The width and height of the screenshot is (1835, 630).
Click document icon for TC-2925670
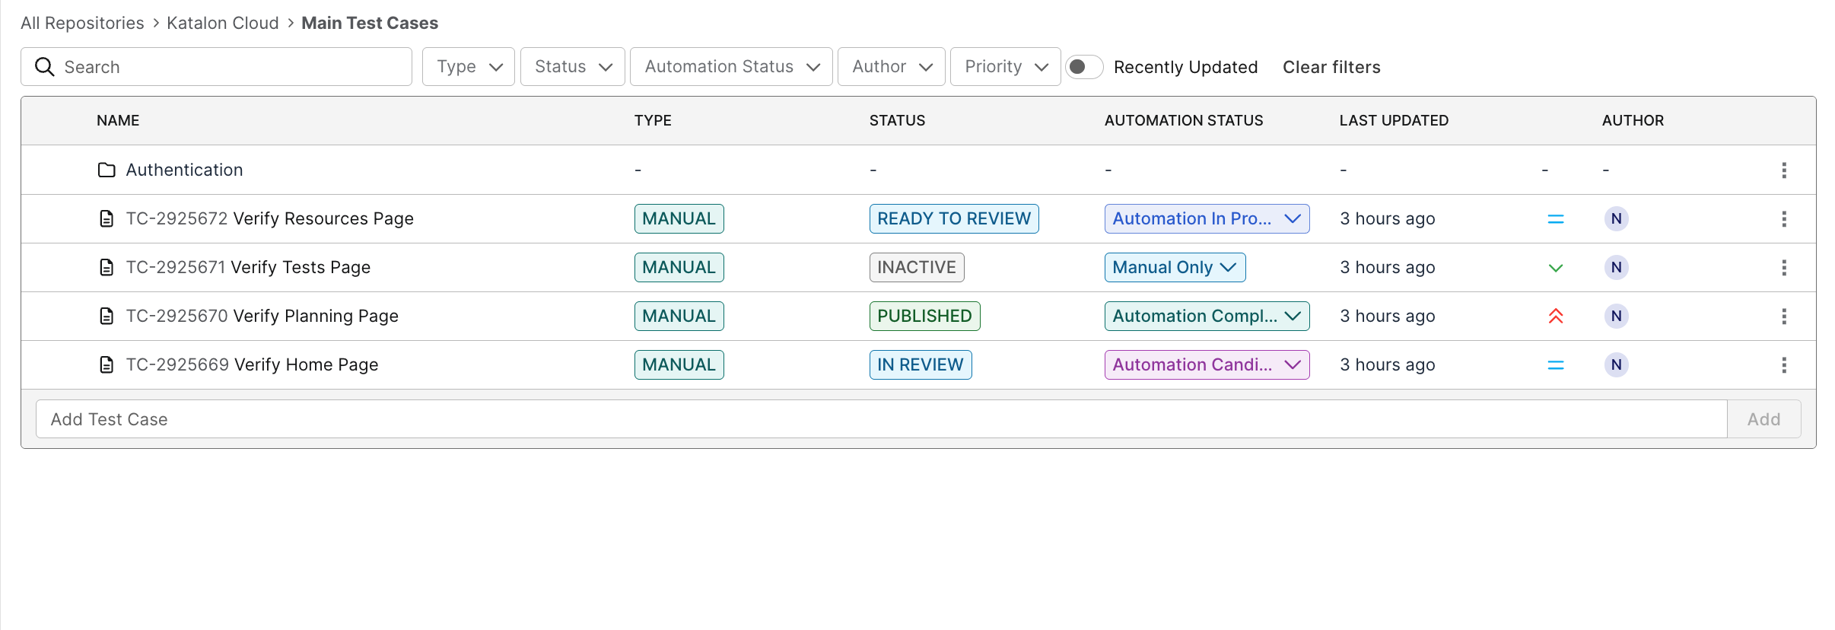pyautogui.click(x=107, y=317)
